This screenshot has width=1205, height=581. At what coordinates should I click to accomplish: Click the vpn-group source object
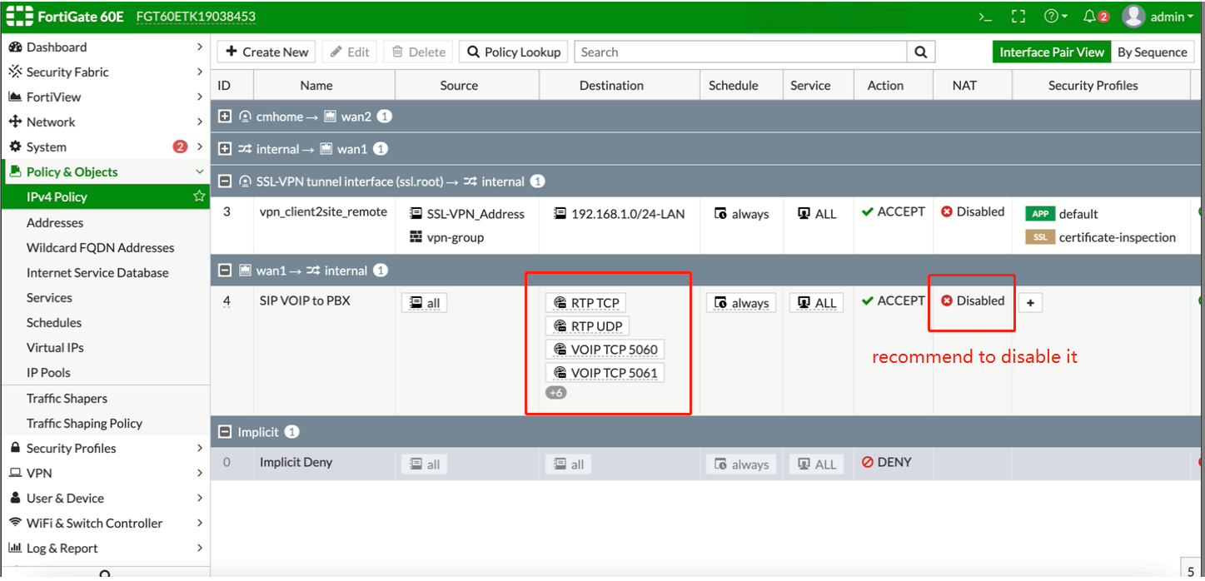tap(446, 237)
